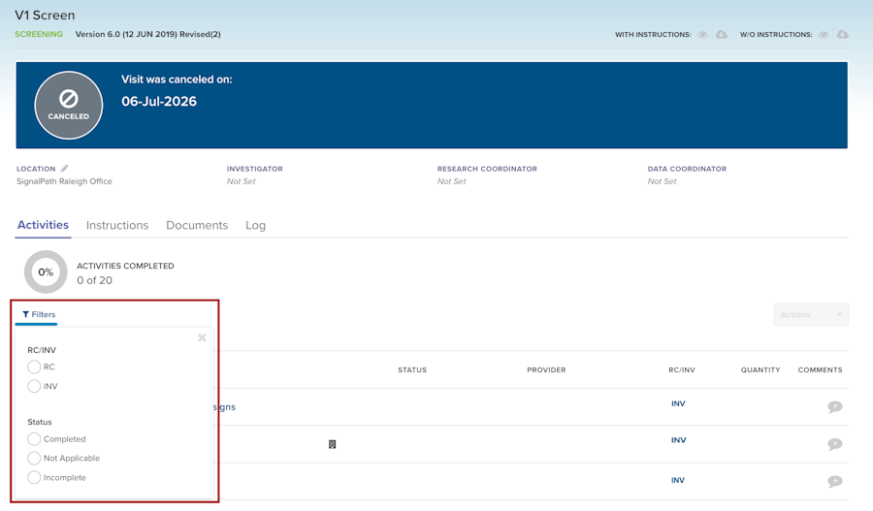Click the document icon in second row

(333, 444)
